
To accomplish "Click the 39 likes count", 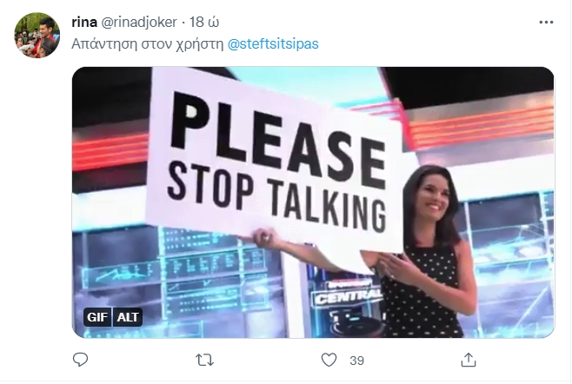I will click(356, 361).
